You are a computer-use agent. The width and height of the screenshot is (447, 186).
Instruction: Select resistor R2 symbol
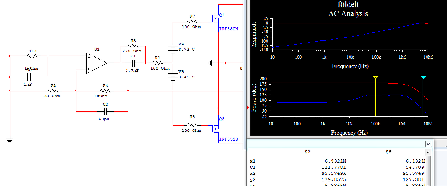click(x=53, y=91)
